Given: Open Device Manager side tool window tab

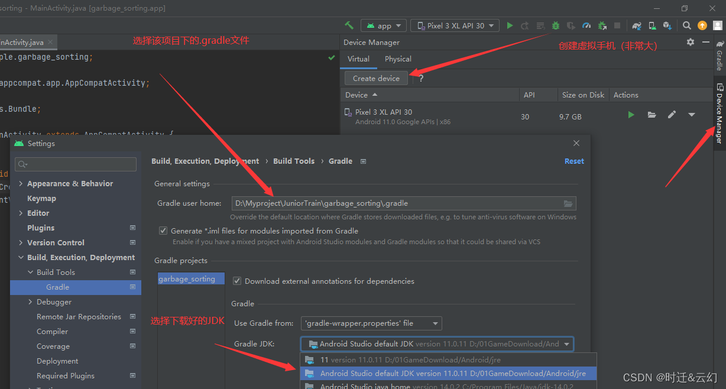Looking at the screenshot, I should tap(719, 113).
